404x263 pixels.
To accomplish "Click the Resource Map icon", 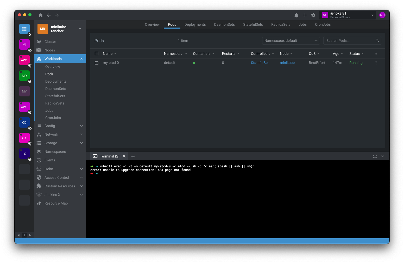I will pos(39,203).
